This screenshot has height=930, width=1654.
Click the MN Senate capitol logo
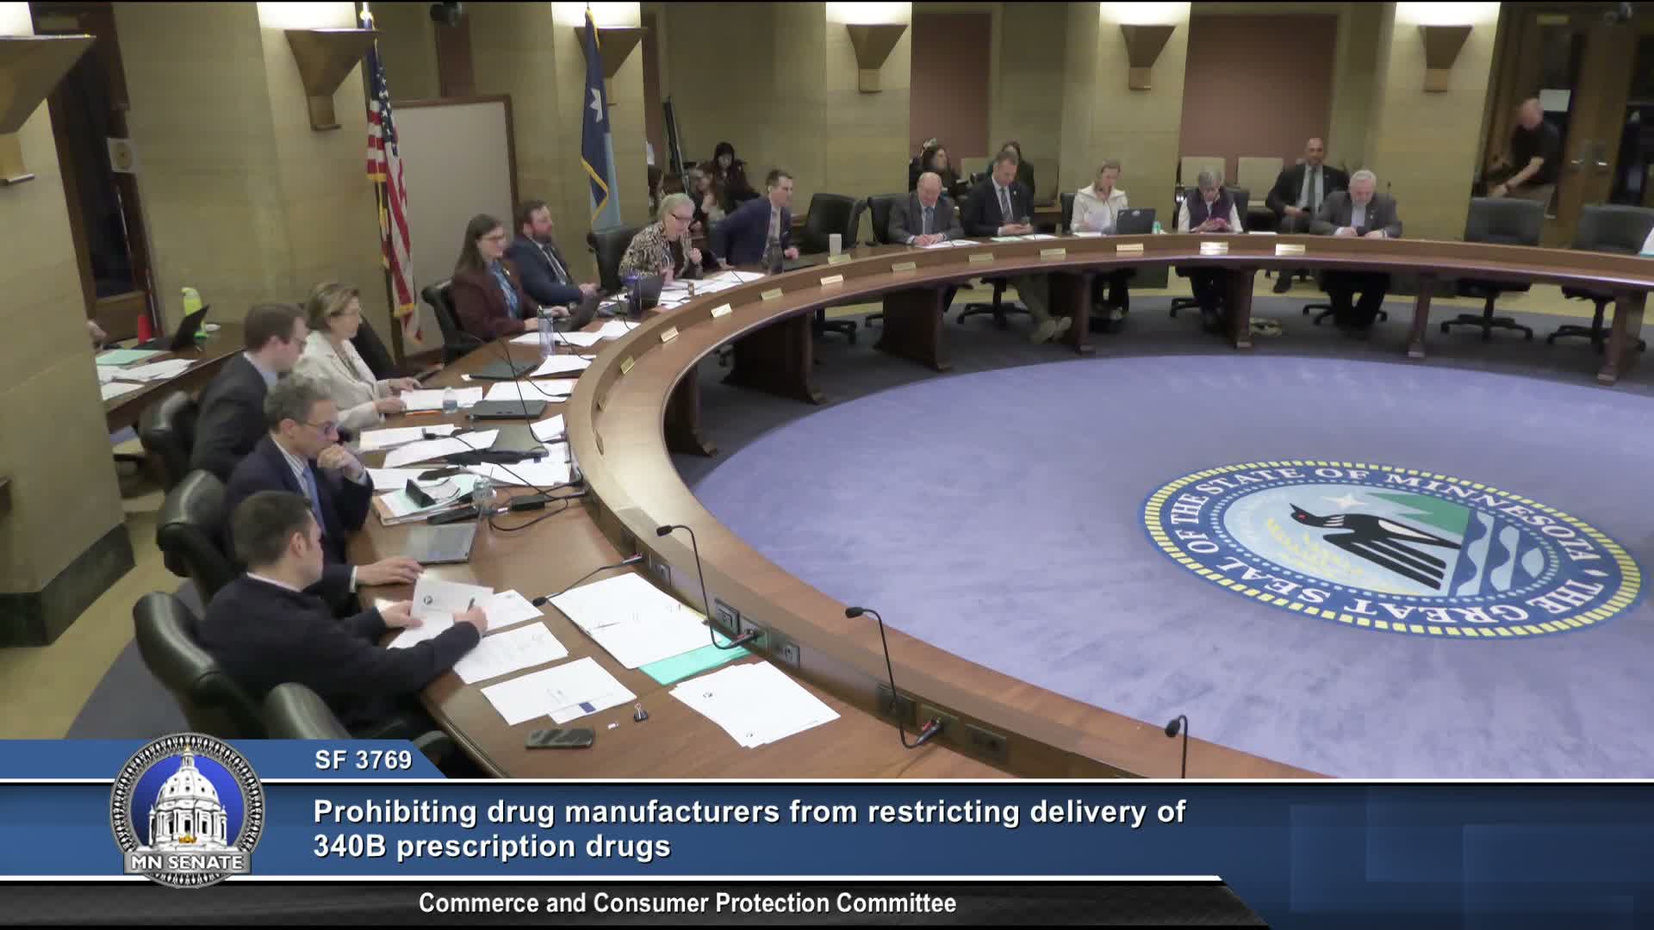point(187,809)
